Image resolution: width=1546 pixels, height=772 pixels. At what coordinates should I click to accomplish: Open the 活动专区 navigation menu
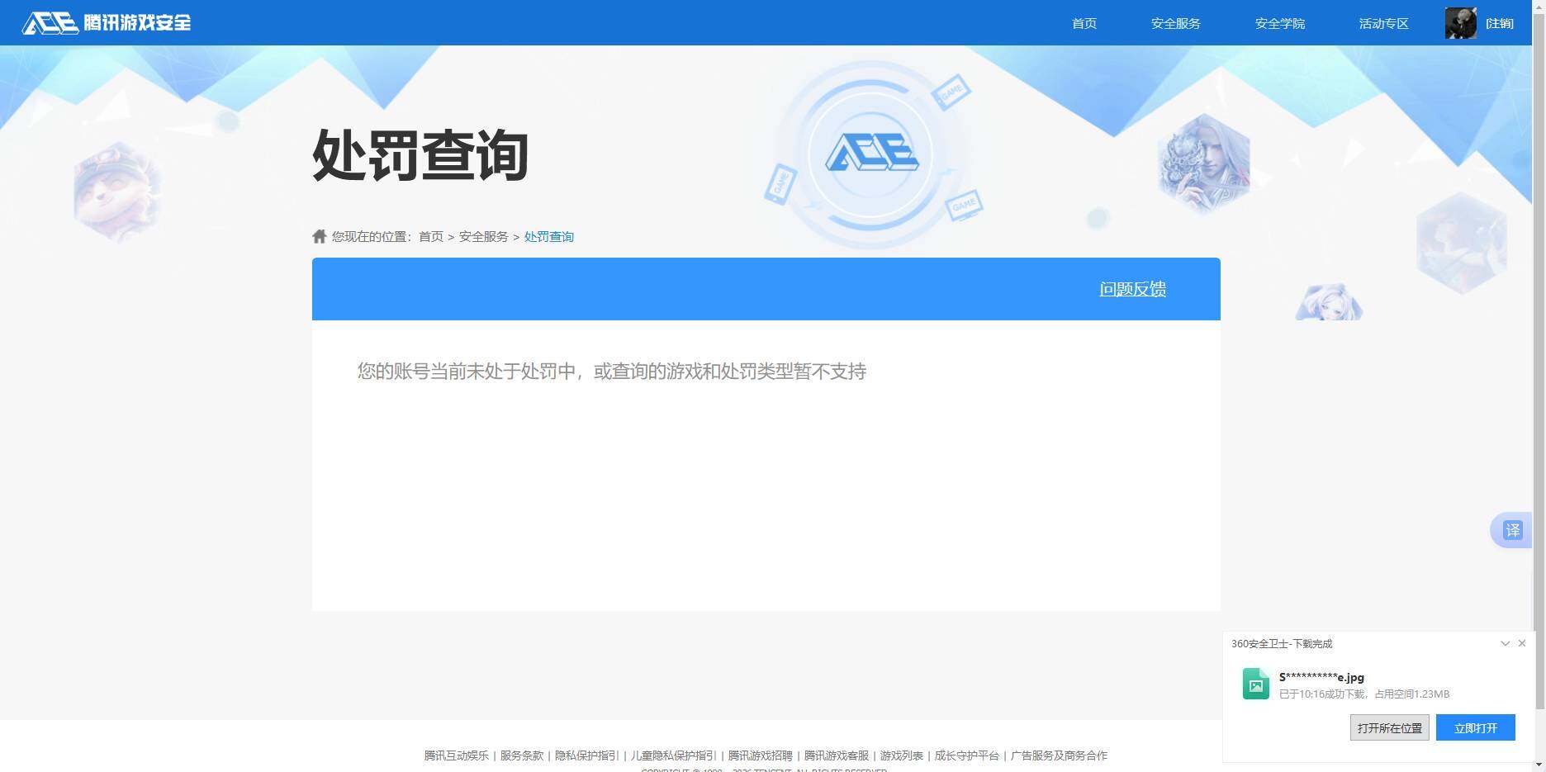click(x=1382, y=23)
